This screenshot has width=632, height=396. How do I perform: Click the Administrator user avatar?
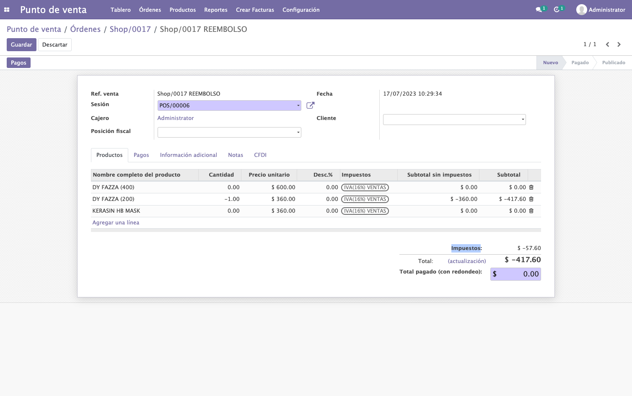(x=581, y=10)
